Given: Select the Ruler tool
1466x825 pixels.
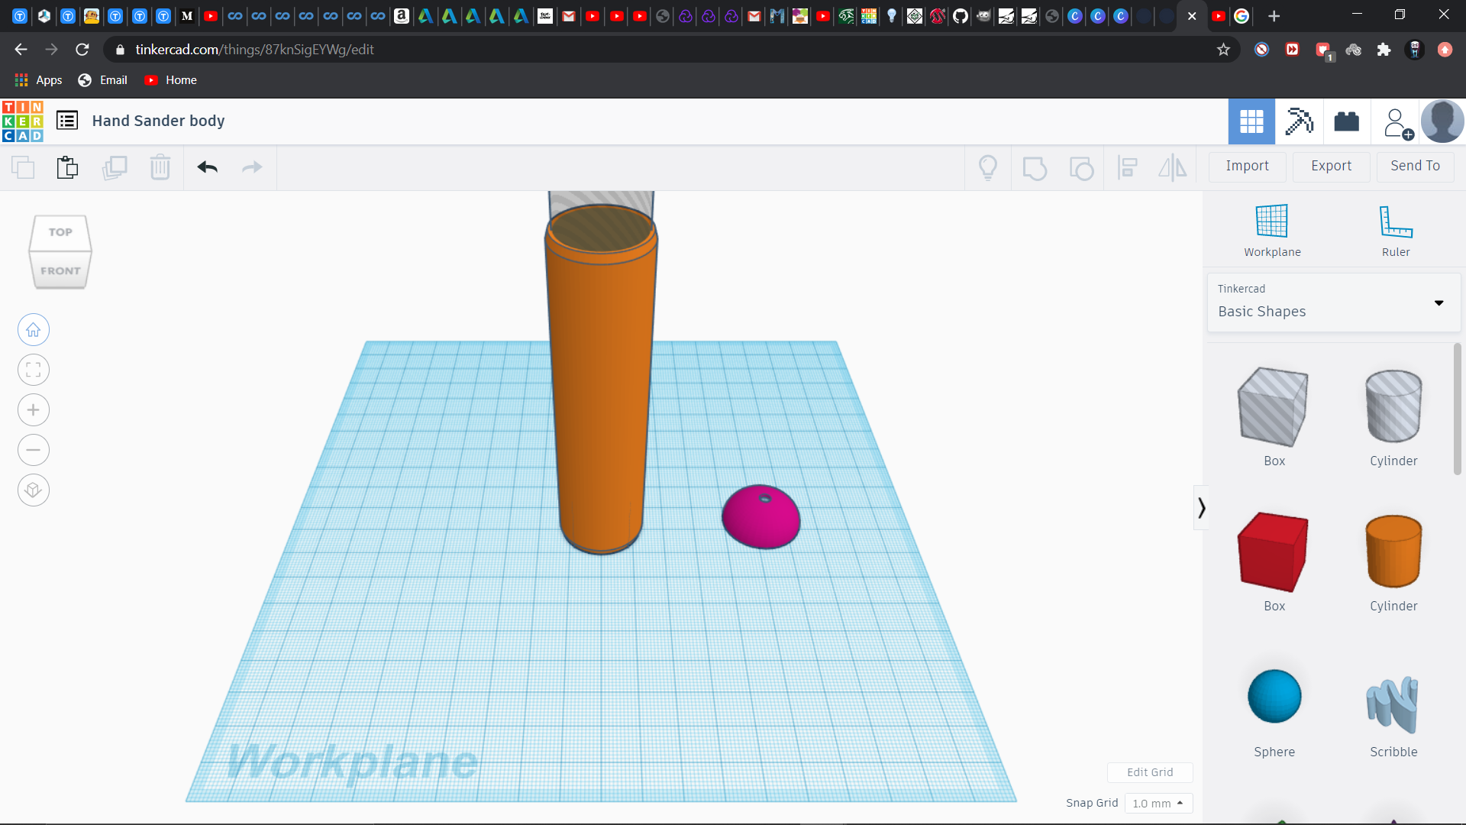Looking at the screenshot, I should 1396,231.
